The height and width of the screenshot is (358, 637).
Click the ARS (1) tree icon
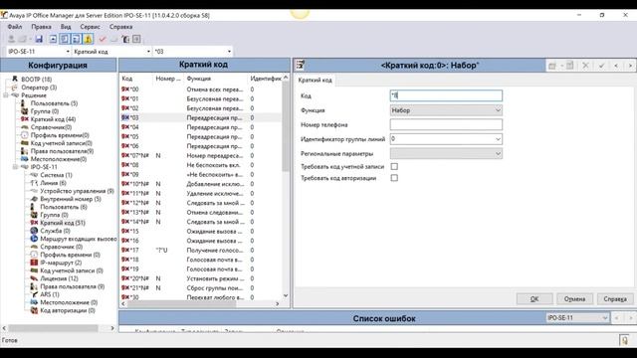pos(34,294)
